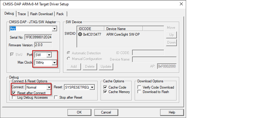
Task: Open Help for the dialog
Action: click(x=172, y=112)
